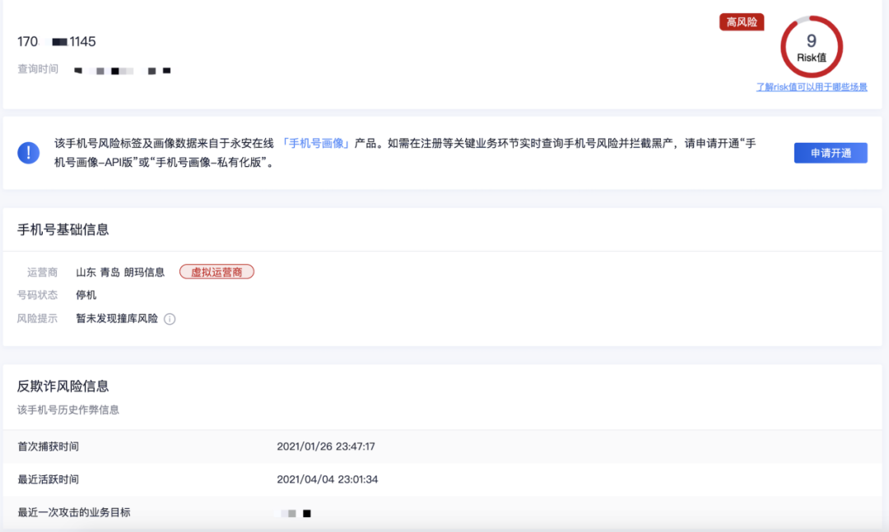This screenshot has height=532, width=889.
Task: Click the 高风险 red badge
Action: 742,22
